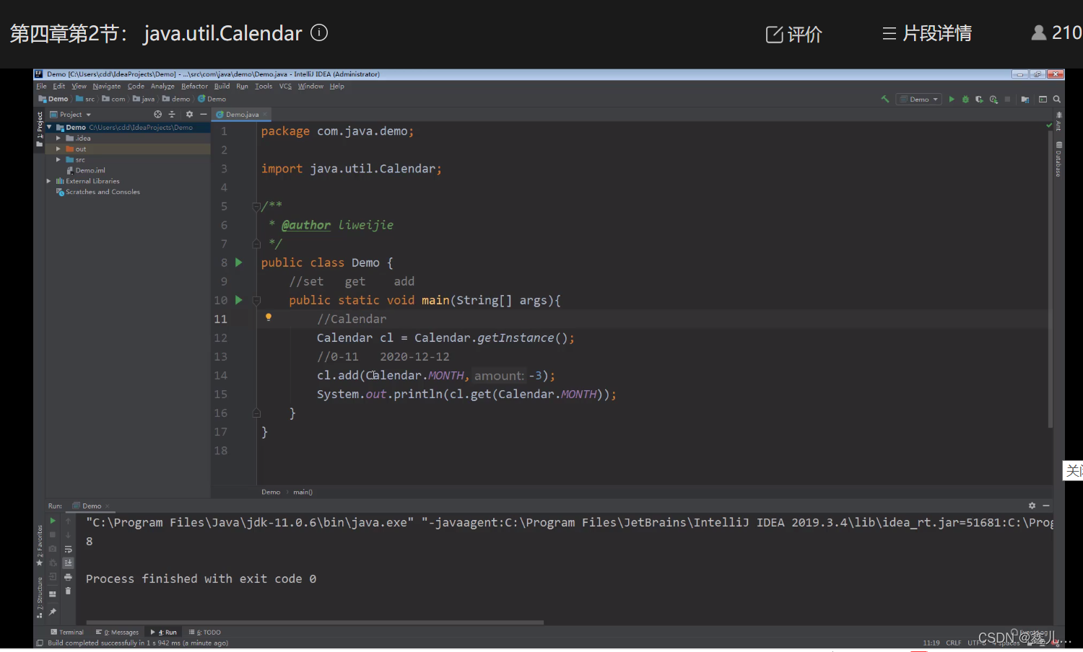Click the layout icon in Run panel

pos(53,594)
